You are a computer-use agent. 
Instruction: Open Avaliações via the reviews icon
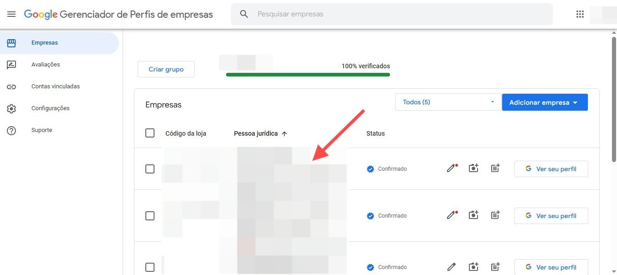[x=12, y=64]
